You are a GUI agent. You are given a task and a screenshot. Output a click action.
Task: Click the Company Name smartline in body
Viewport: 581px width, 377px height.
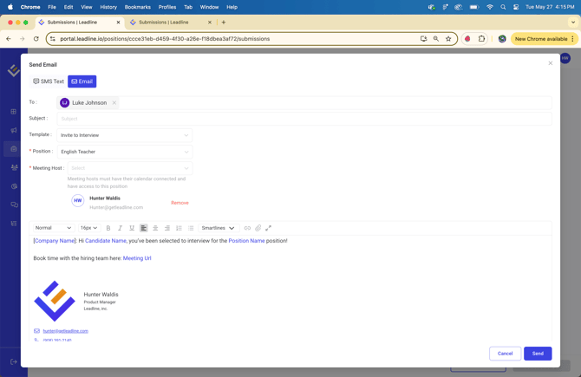(x=55, y=241)
